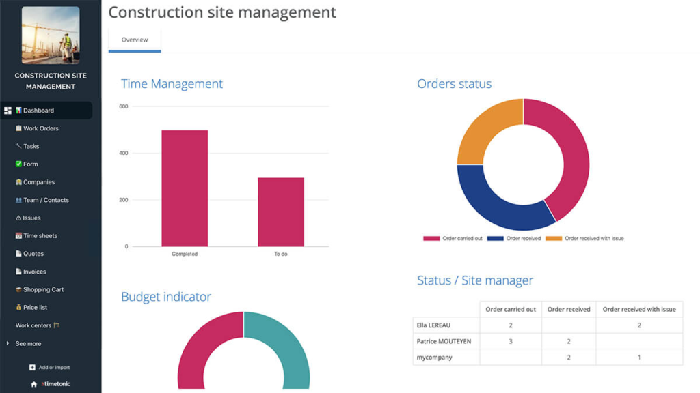
Task: Open the Issues warning triangle icon
Action: click(18, 218)
